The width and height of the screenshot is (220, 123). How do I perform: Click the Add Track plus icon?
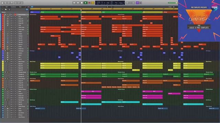click(x=2, y=10)
